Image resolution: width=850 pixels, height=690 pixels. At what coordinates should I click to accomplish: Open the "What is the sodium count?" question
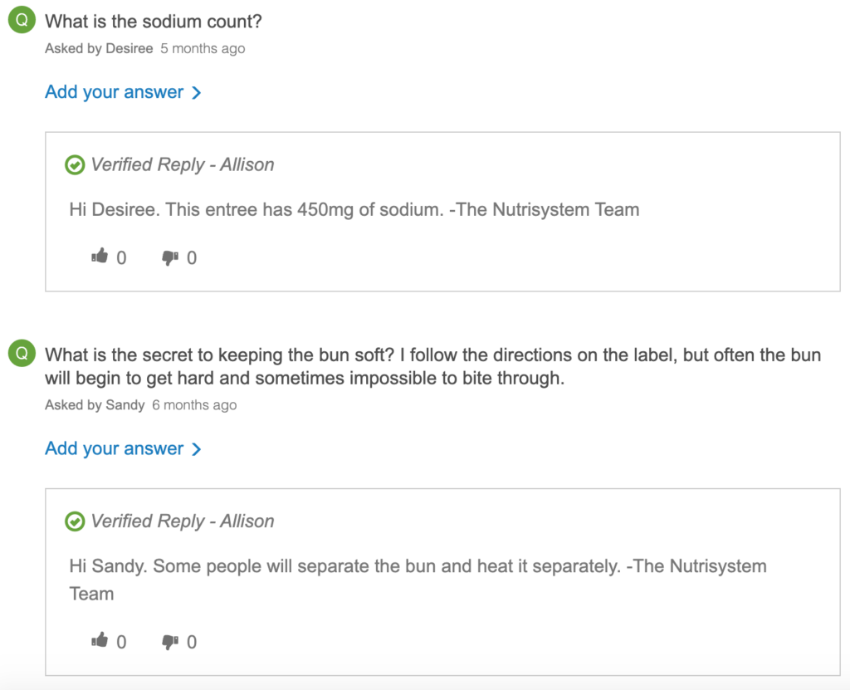point(154,22)
